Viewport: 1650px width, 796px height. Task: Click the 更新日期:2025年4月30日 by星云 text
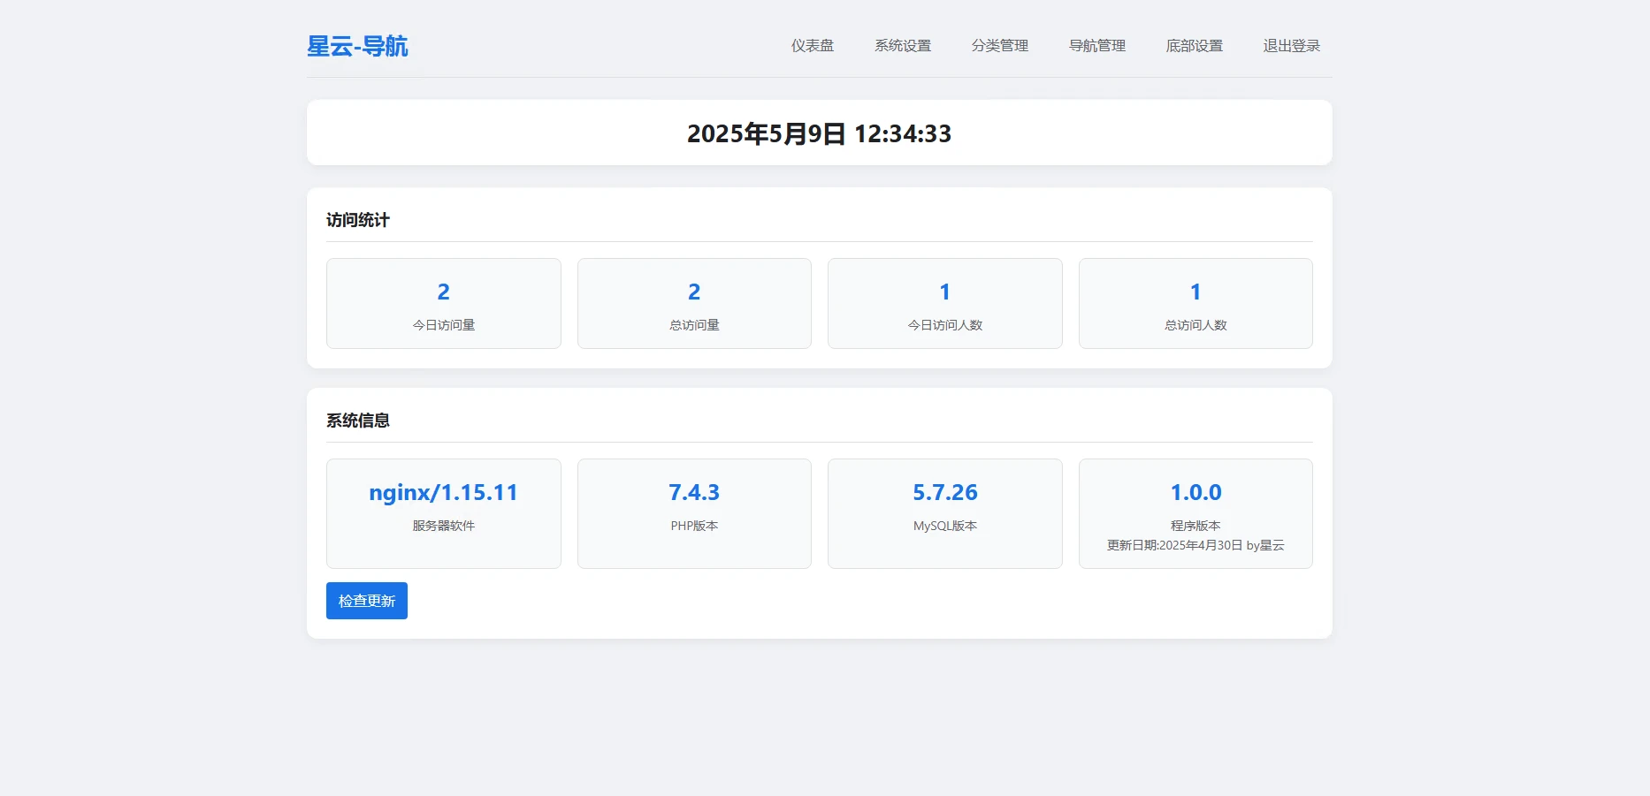pos(1195,545)
